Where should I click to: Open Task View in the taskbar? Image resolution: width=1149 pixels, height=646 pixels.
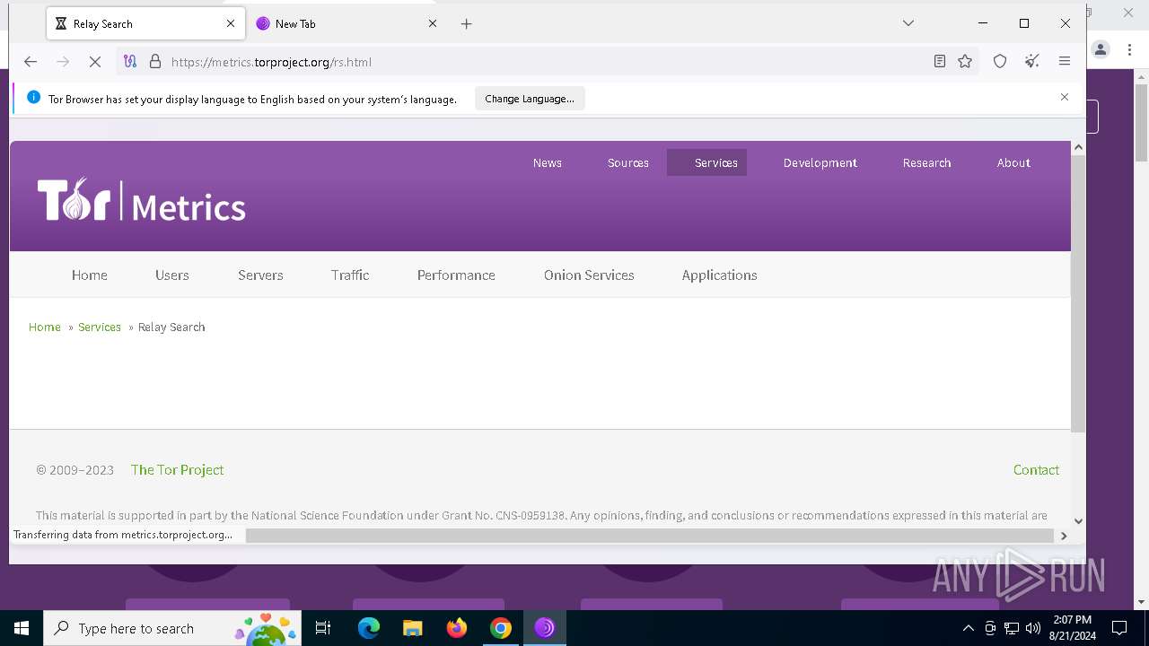tap(324, 628)
